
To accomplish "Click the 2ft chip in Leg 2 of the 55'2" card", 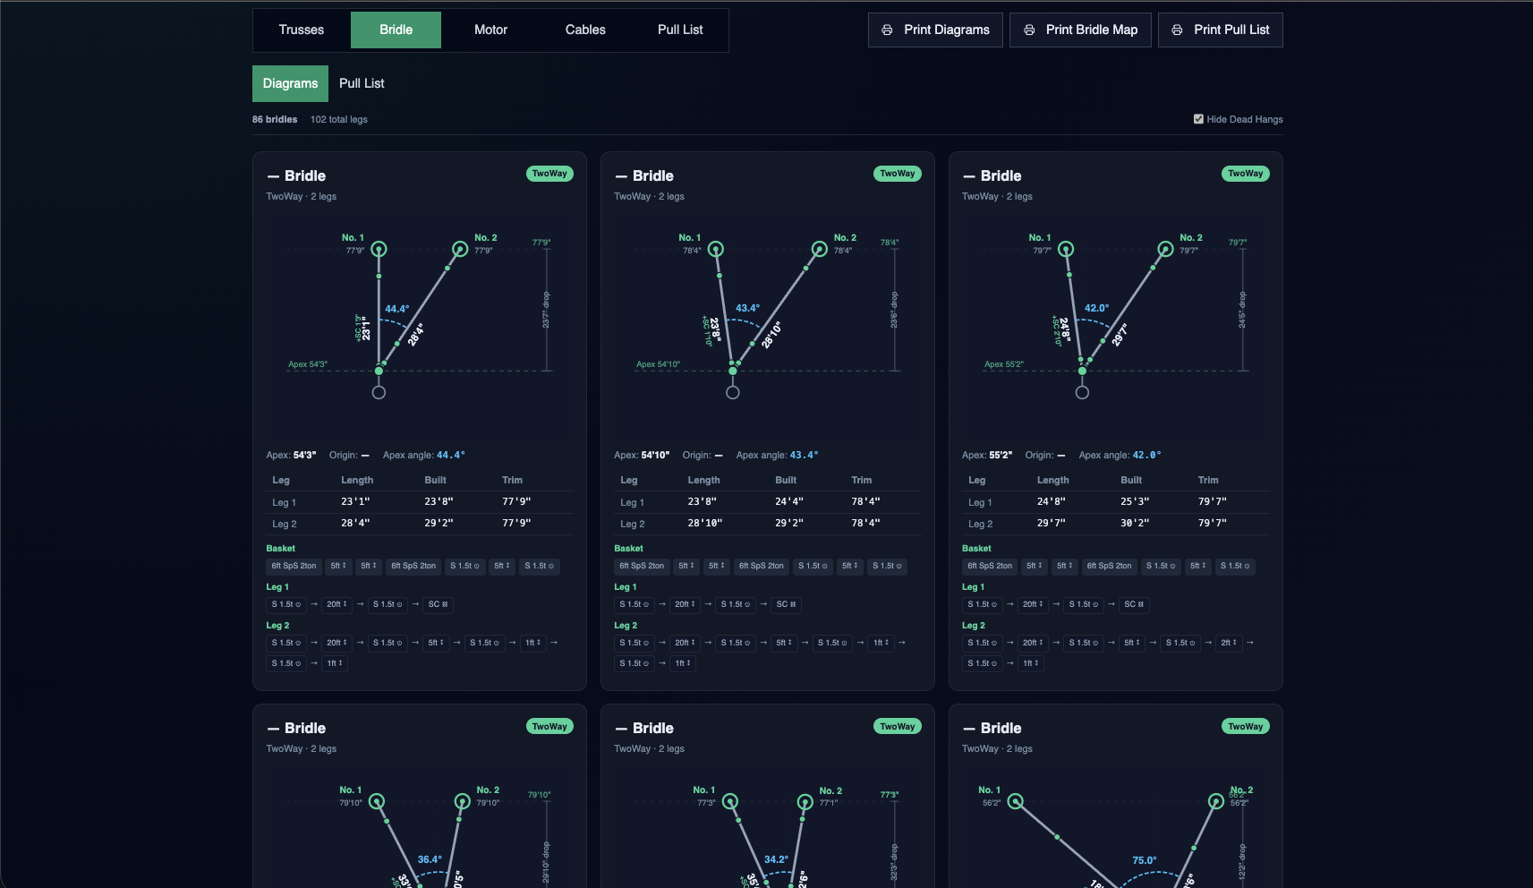I will click(x=1229, y=643).
